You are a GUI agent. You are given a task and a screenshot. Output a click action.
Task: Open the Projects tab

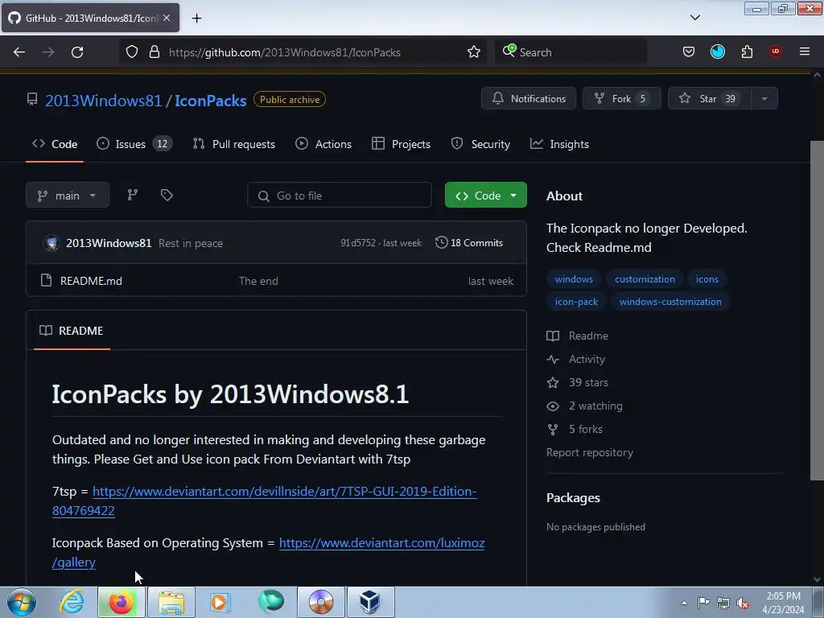[x=401, y=144]
